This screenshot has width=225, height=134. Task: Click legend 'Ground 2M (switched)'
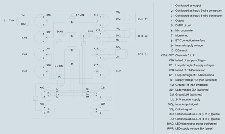coord(189,94)
